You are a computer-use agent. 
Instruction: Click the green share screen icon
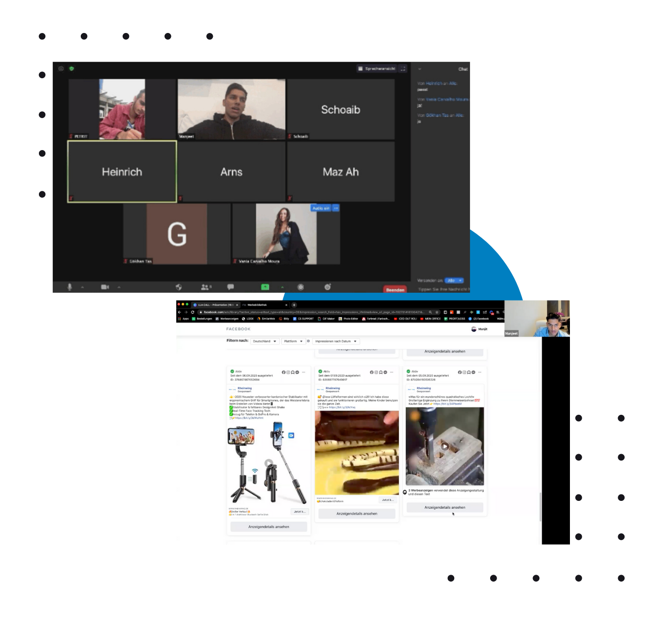point(265,287)
